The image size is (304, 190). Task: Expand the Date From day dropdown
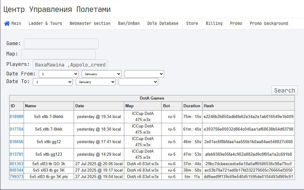click(x=59, y=74)
